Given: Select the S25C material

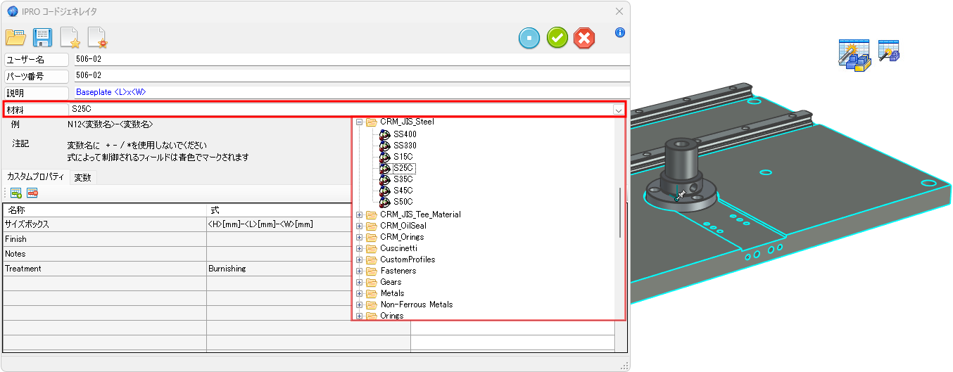Looking at the screenshot, I should (x=403, y=167).
